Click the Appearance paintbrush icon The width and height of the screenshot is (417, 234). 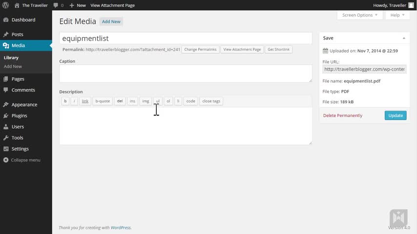[x=6, y=104]
